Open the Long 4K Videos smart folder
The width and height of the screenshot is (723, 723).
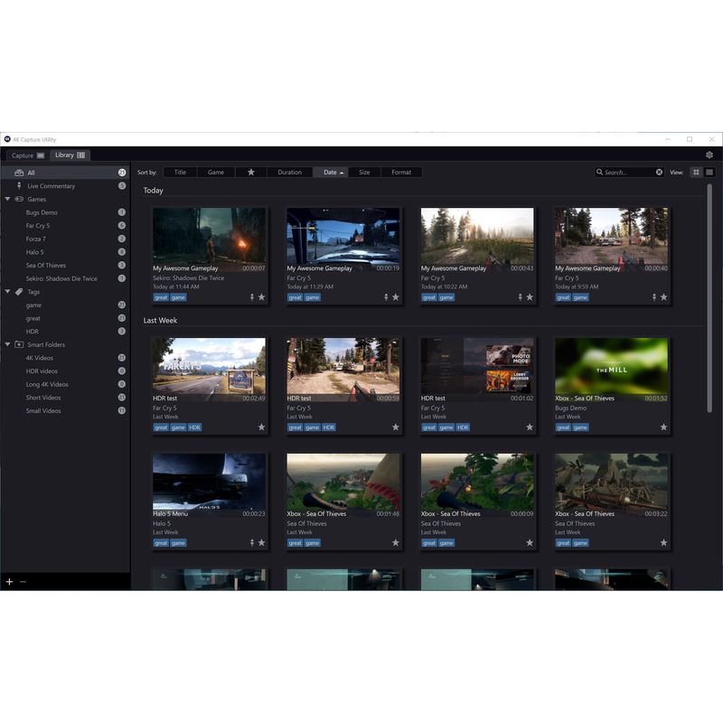click(x=65, y=384)
